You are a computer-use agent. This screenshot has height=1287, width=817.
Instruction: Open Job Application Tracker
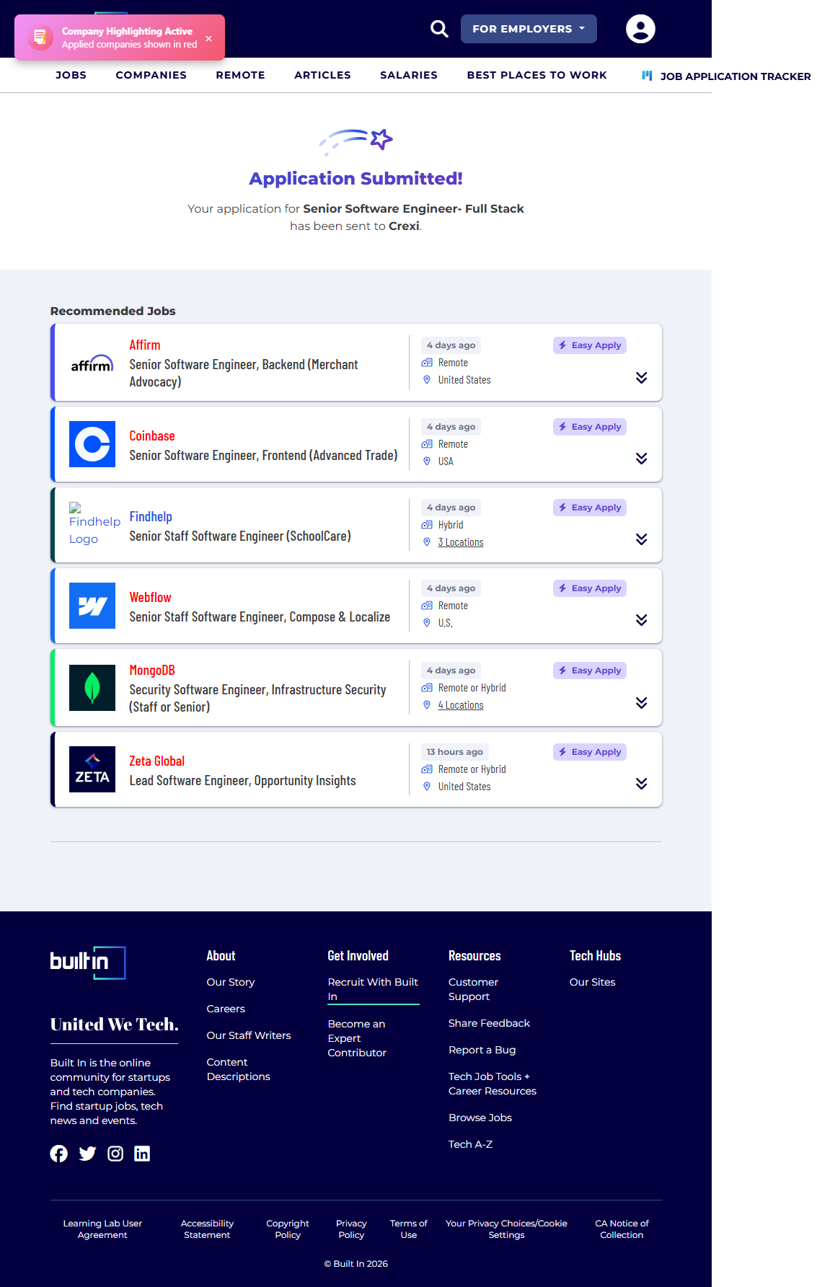point(726,76)
